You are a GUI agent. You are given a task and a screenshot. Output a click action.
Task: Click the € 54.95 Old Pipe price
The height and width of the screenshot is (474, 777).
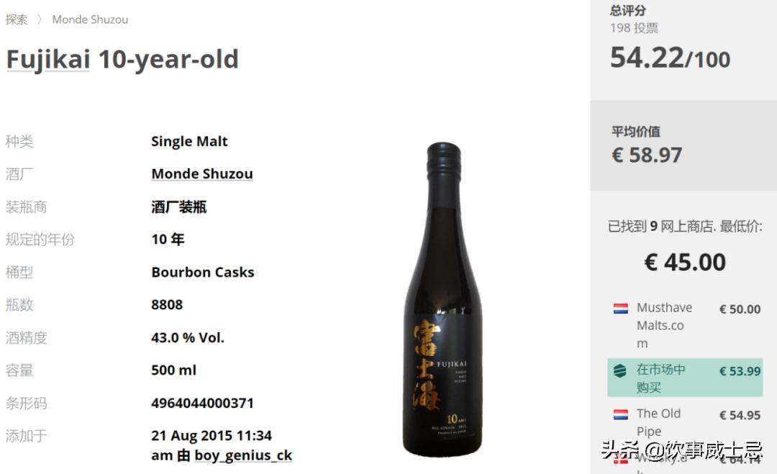pos(740,415)
